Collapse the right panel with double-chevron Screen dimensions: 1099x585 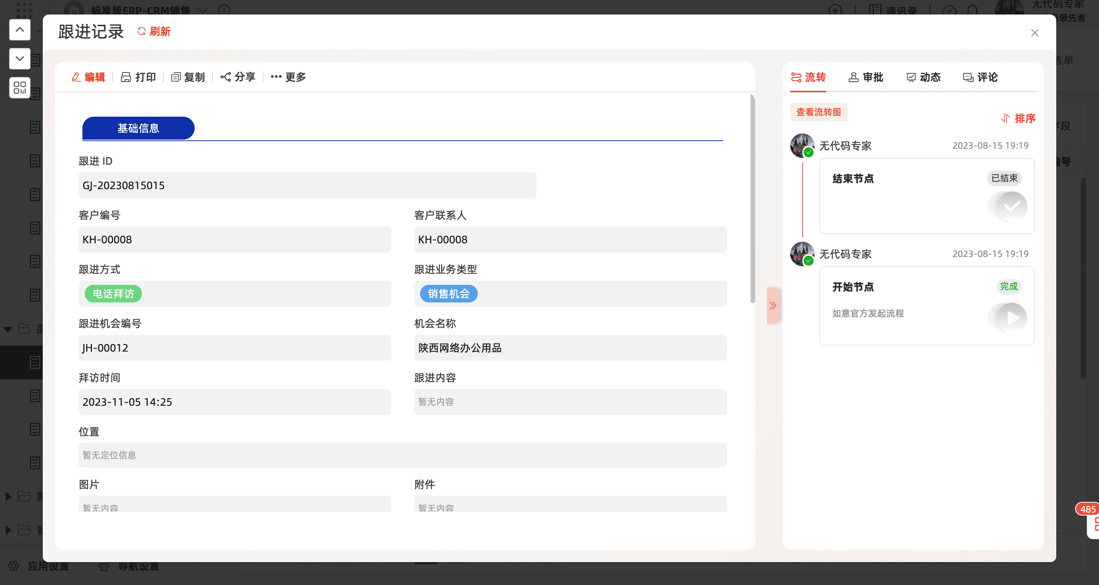click(x=773, y=306)
